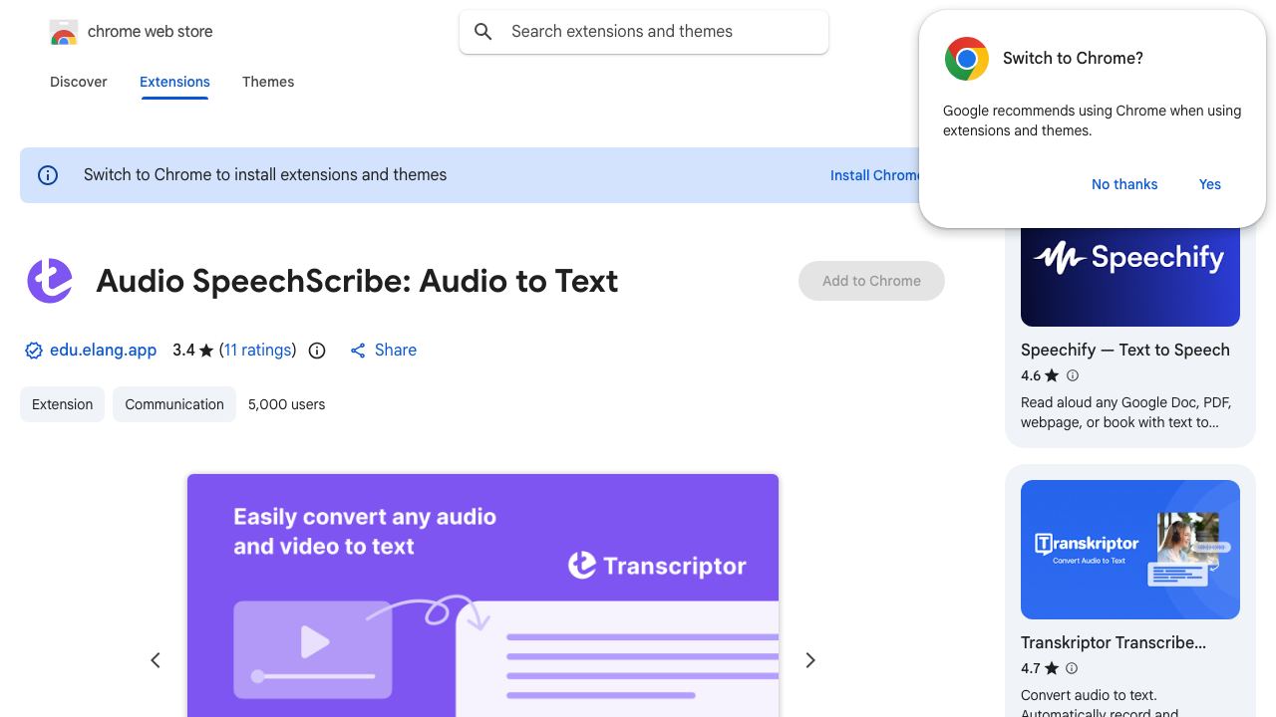Screen dimensions: 1276x717
Task: Click the Transcriptor promo screenshot
Action: [x=482, y=596]
